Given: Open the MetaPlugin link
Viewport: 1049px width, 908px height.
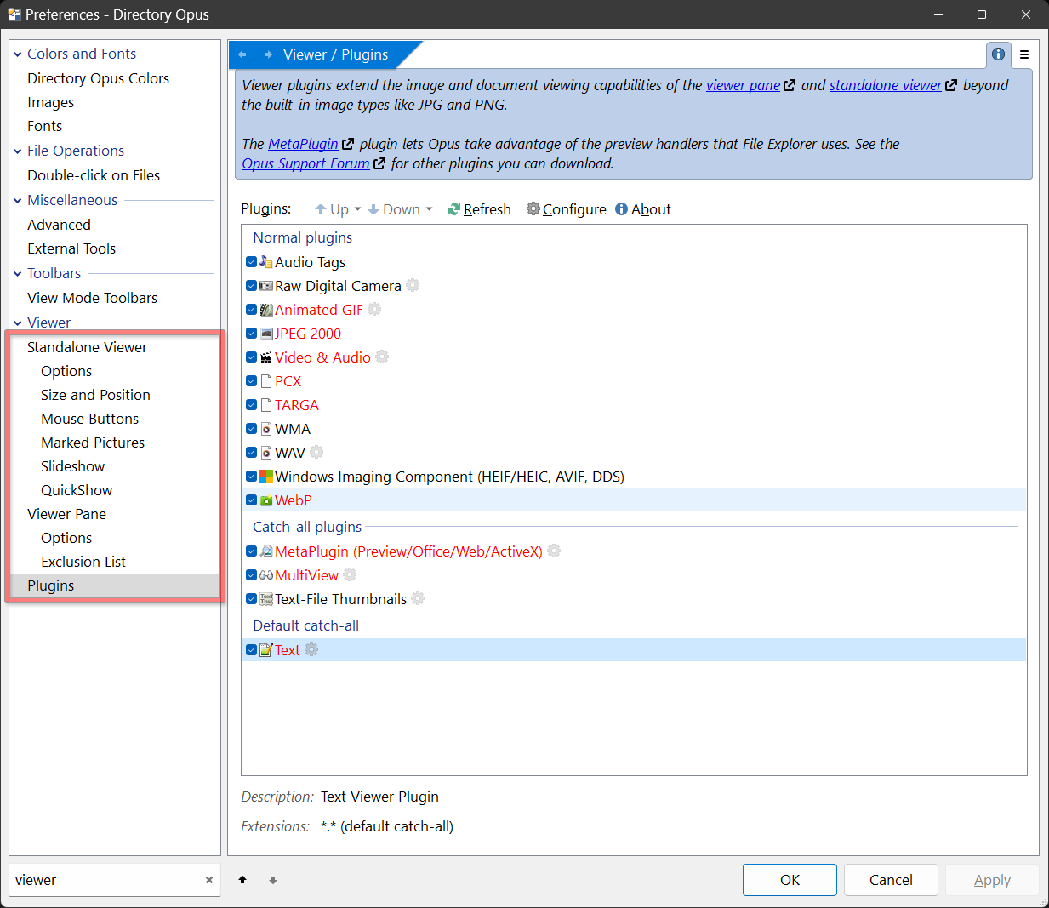Looking at the screenshot, I should tap(303, 144).
